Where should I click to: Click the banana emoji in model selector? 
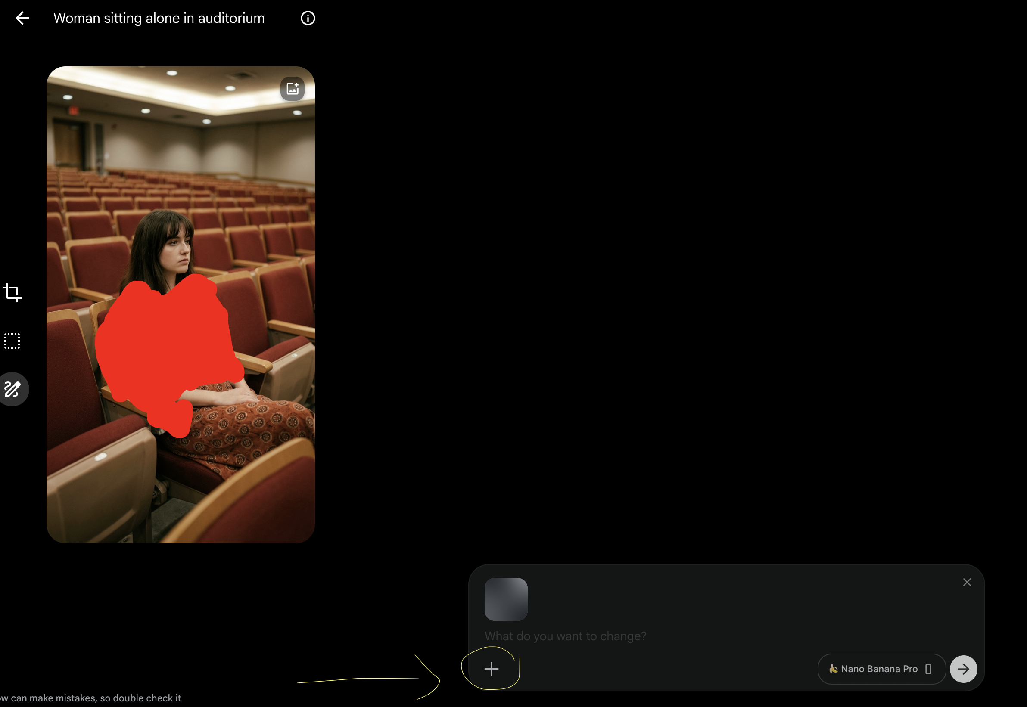(833, 668)
